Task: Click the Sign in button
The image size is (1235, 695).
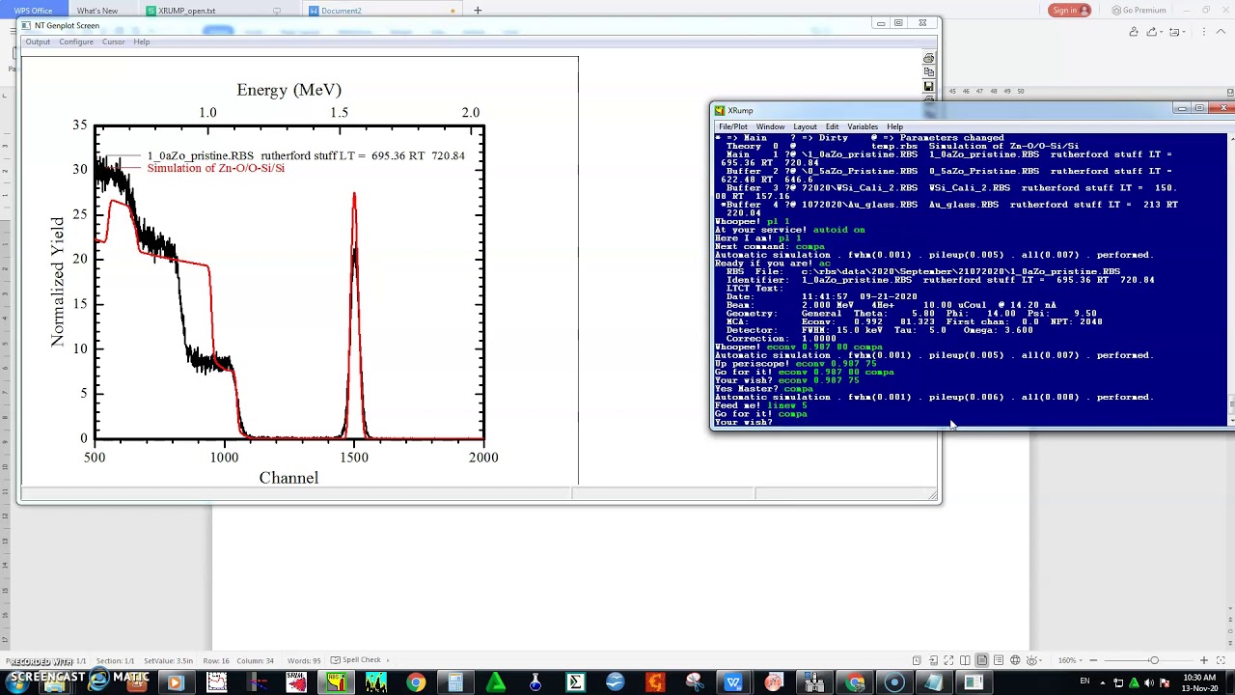Action: (x=1069, y=10)
